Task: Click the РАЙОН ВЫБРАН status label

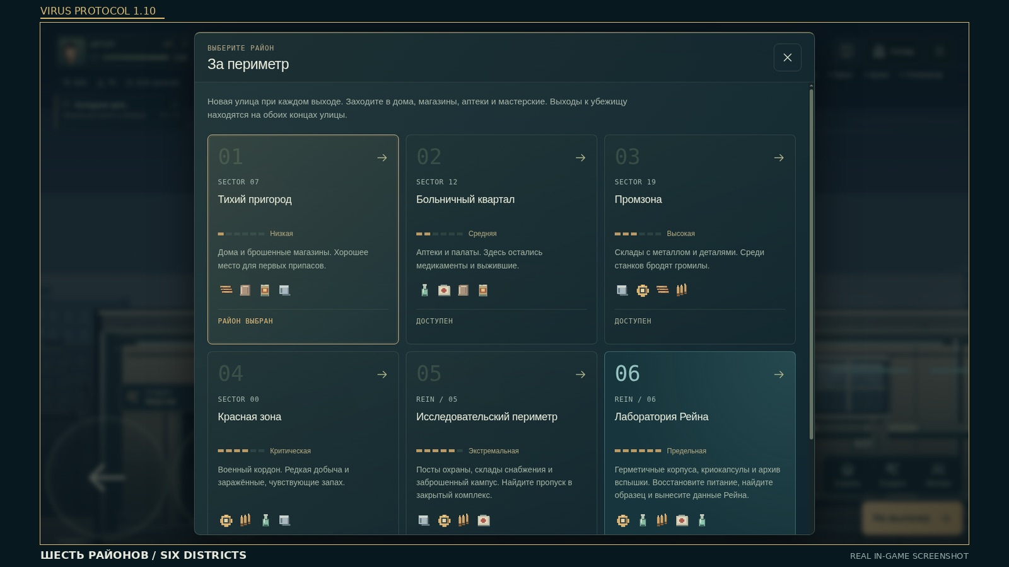Action: click(x=245, y=321)
